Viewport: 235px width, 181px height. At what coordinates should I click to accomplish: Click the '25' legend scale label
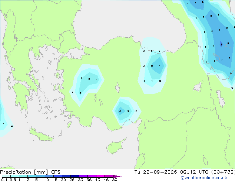(72, 180)
